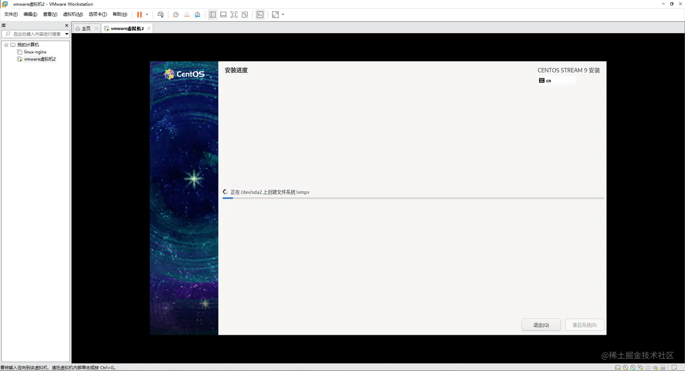Click the 重启系统(R) button
Image resolution: width=685 pixels, height=371 pixels.
pos(584,325)
